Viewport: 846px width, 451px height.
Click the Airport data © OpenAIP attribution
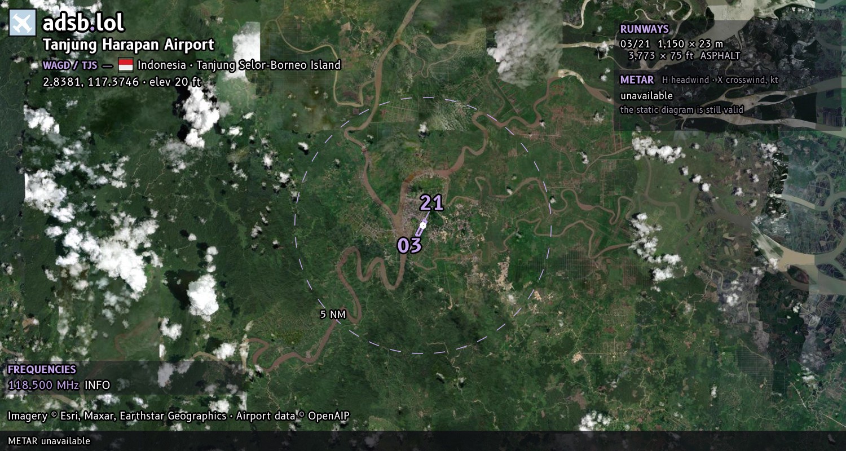[293, 416]
